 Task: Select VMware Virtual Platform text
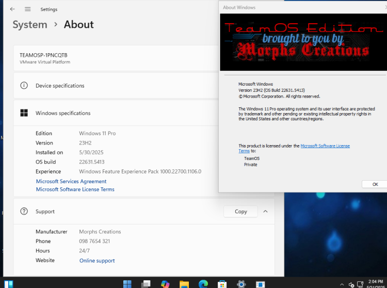[x=45, y=62]
